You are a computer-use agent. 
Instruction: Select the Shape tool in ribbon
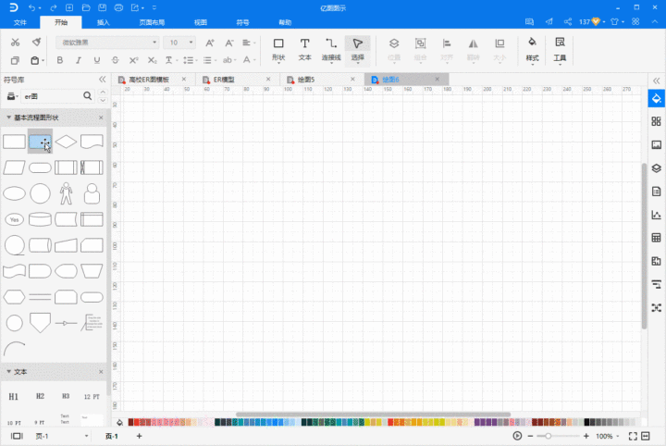pos(278,50)
